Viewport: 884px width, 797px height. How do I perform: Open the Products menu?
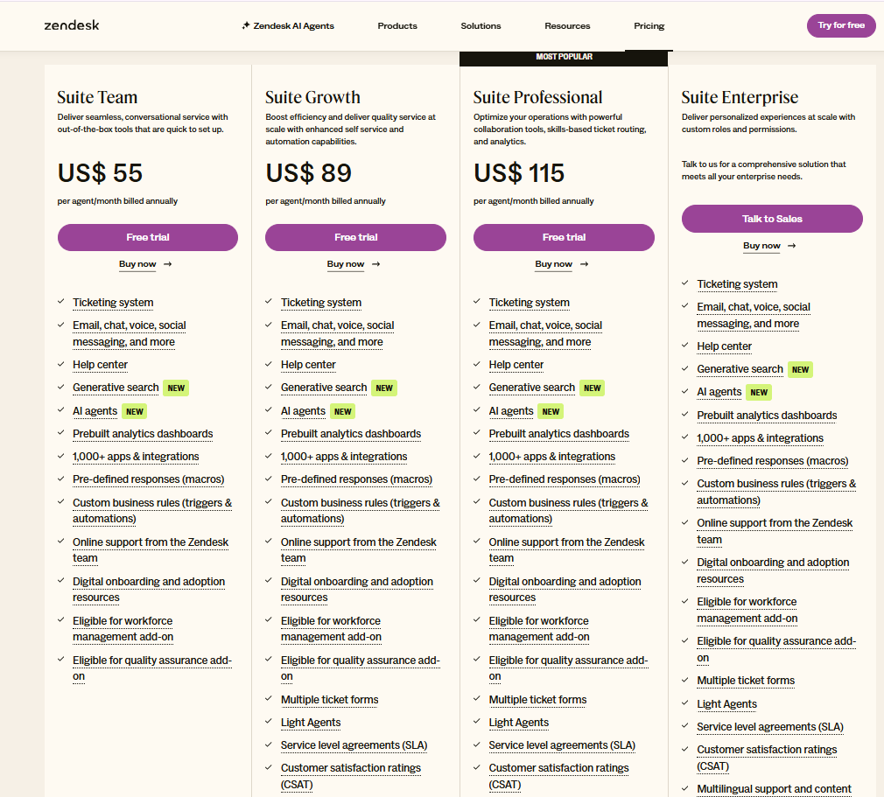click(397, 26)
